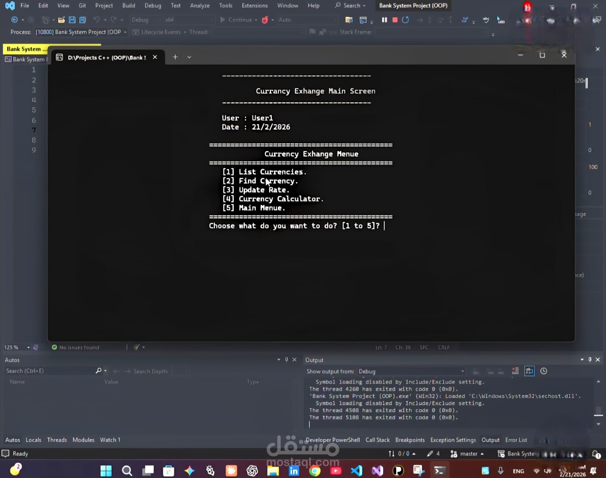Open Windows Search from the taskbar
This screenshot has width=606, height=478.
(127, 470)
